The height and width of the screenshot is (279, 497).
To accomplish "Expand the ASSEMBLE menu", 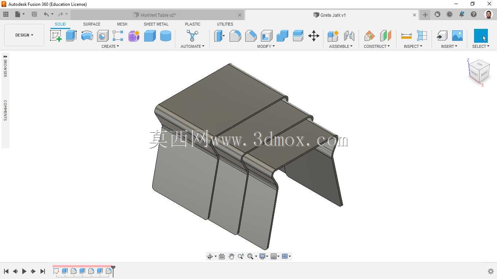I will [x=341, y=46].
